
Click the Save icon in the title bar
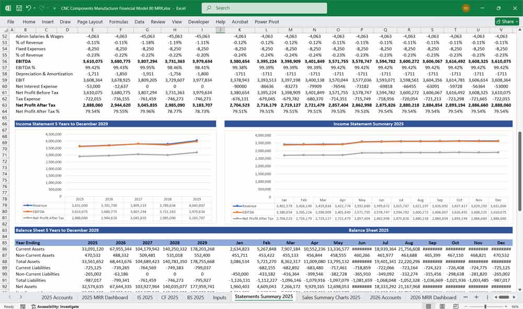pos(19,8)
